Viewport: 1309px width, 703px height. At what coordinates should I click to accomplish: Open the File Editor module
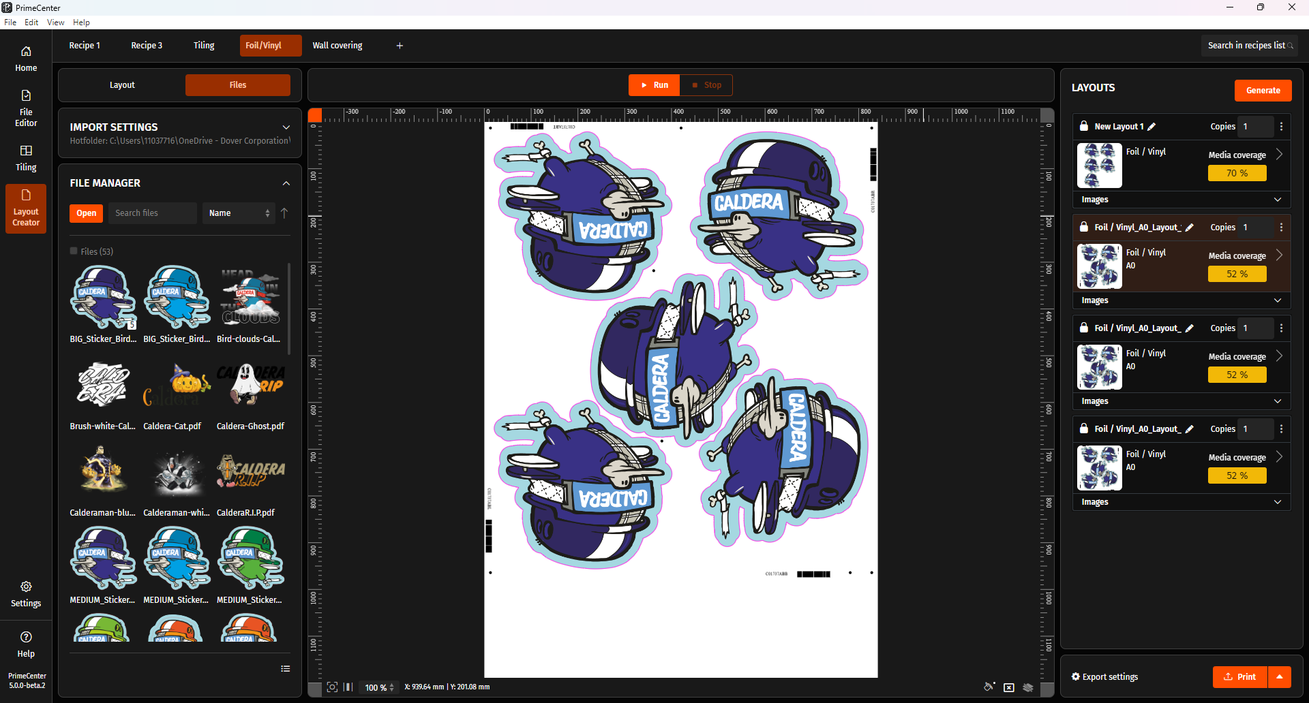pos(26,108)
